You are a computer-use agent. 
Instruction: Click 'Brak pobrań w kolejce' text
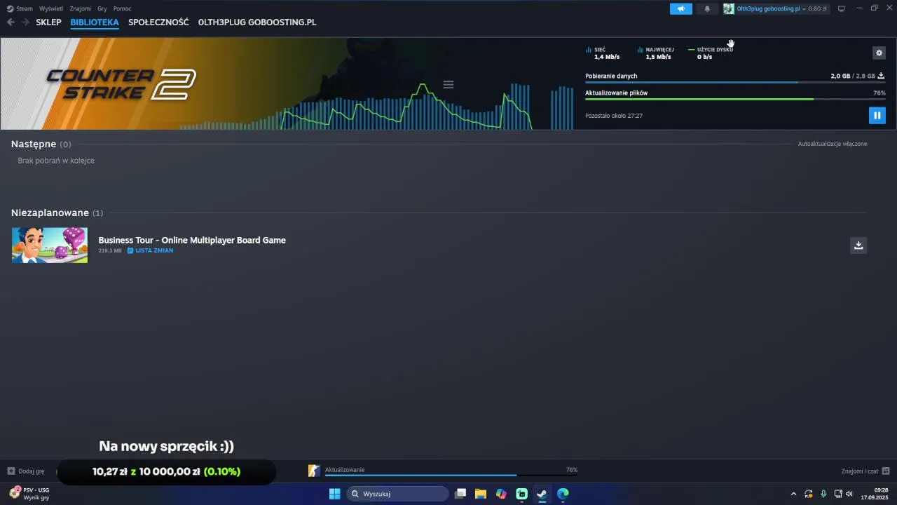point(56,161)
